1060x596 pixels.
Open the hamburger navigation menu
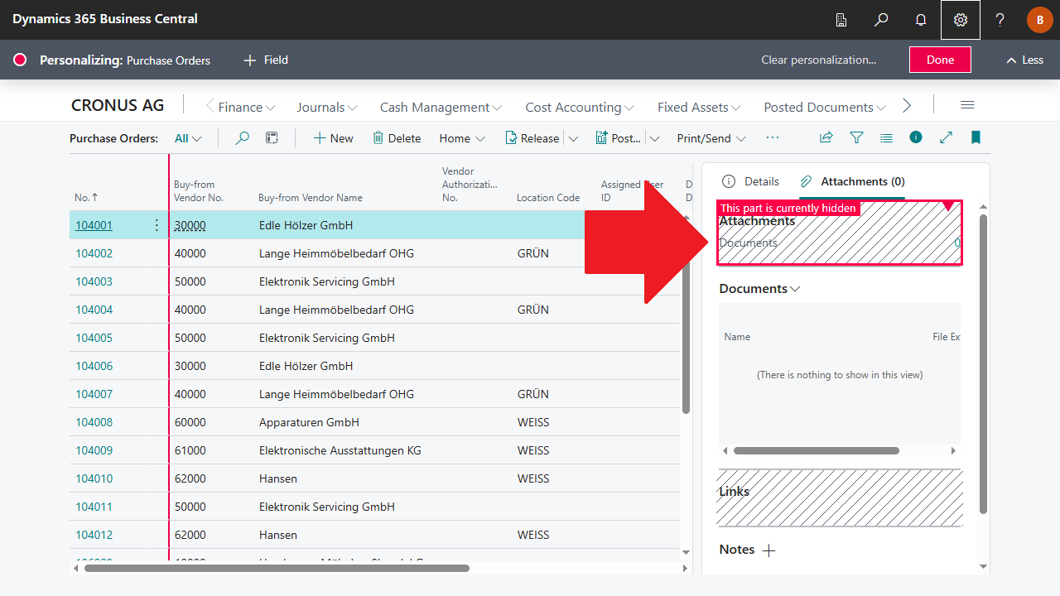pyautogui.click(x=967, y=105)
